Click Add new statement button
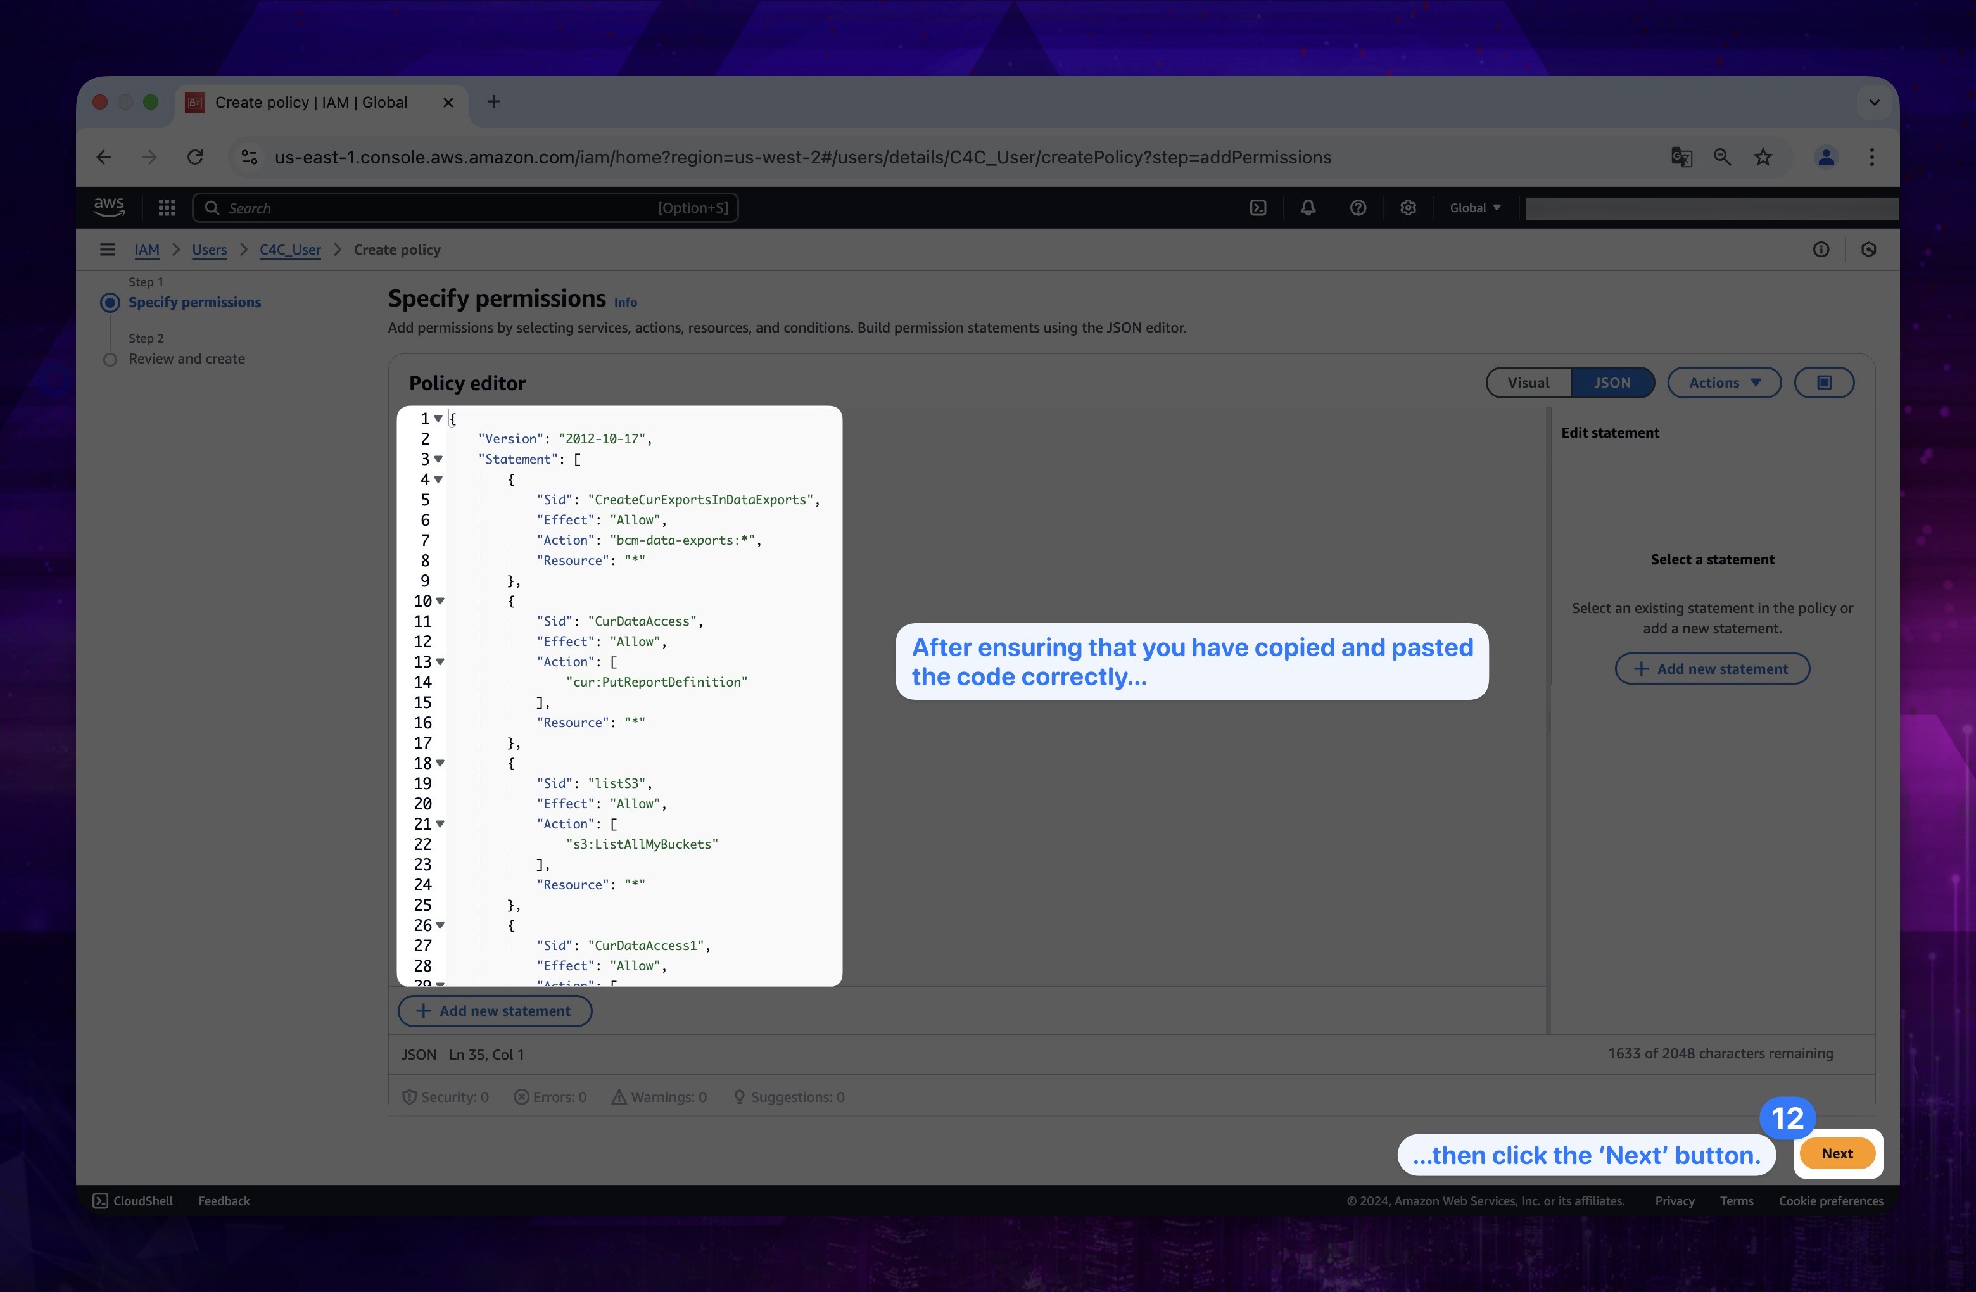 [496, 1010]
